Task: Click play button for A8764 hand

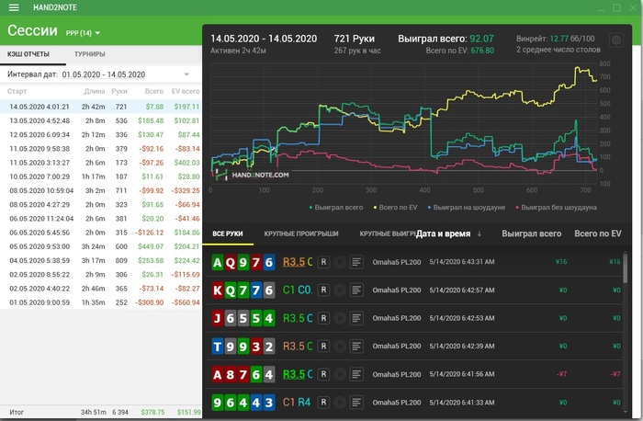Action: (x=340, y=374)
